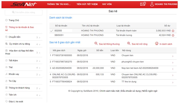Open details arrow for AZ-0020586294009 transaction
This screenshot has width=179, height=111.
coord(173,69)
